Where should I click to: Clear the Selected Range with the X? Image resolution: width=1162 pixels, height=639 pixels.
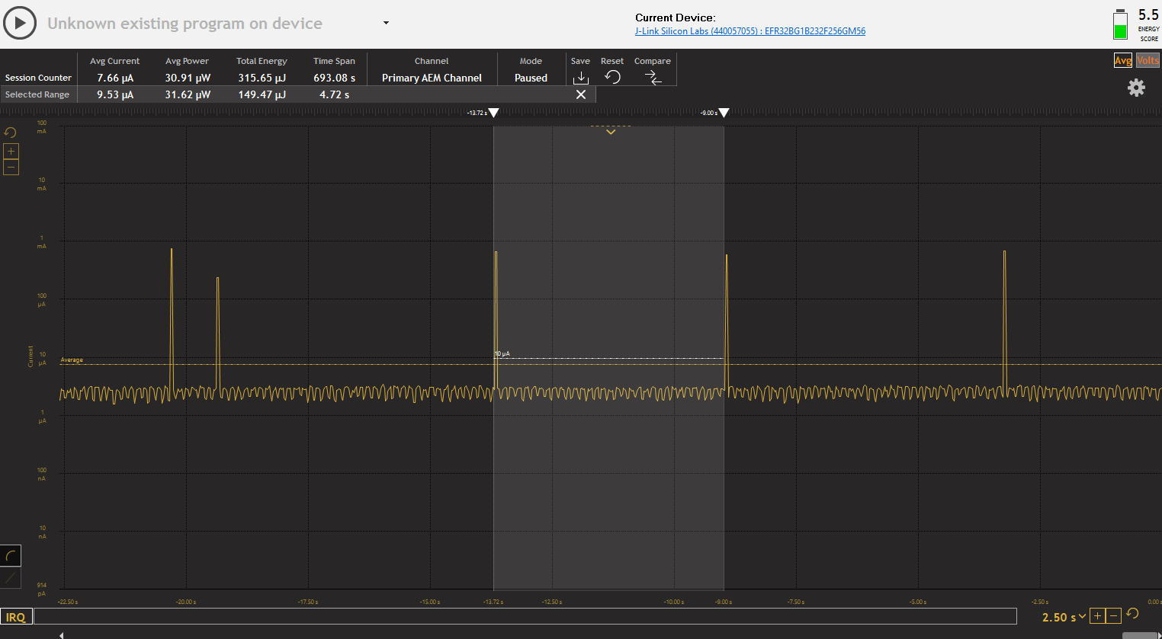coord(580,94)
